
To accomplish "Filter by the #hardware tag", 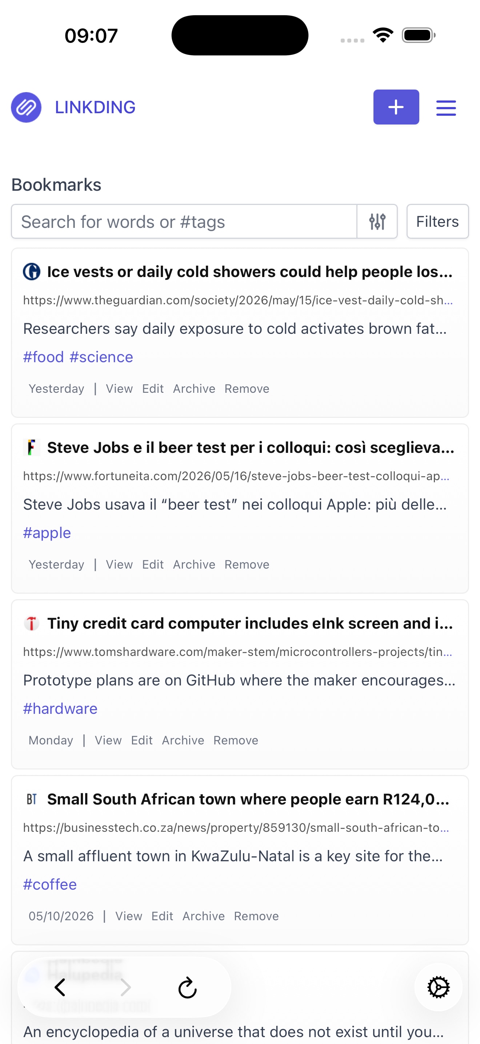I will tap(60, 709).
